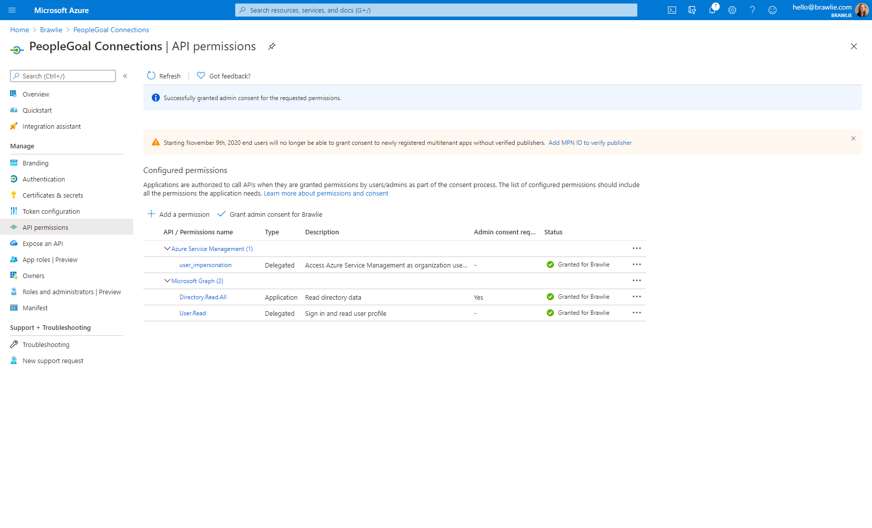Open the Help question mark icon
The width and height of the screenshot is (872, 528).
click(x=752, y=10)
